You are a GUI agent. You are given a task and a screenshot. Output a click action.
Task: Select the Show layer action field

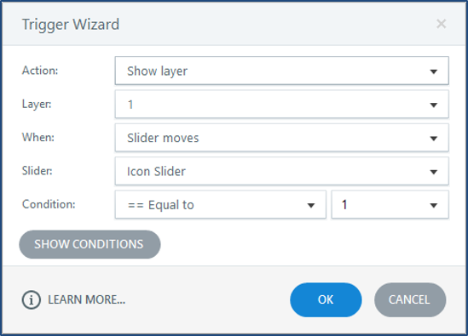coord(281,71)
